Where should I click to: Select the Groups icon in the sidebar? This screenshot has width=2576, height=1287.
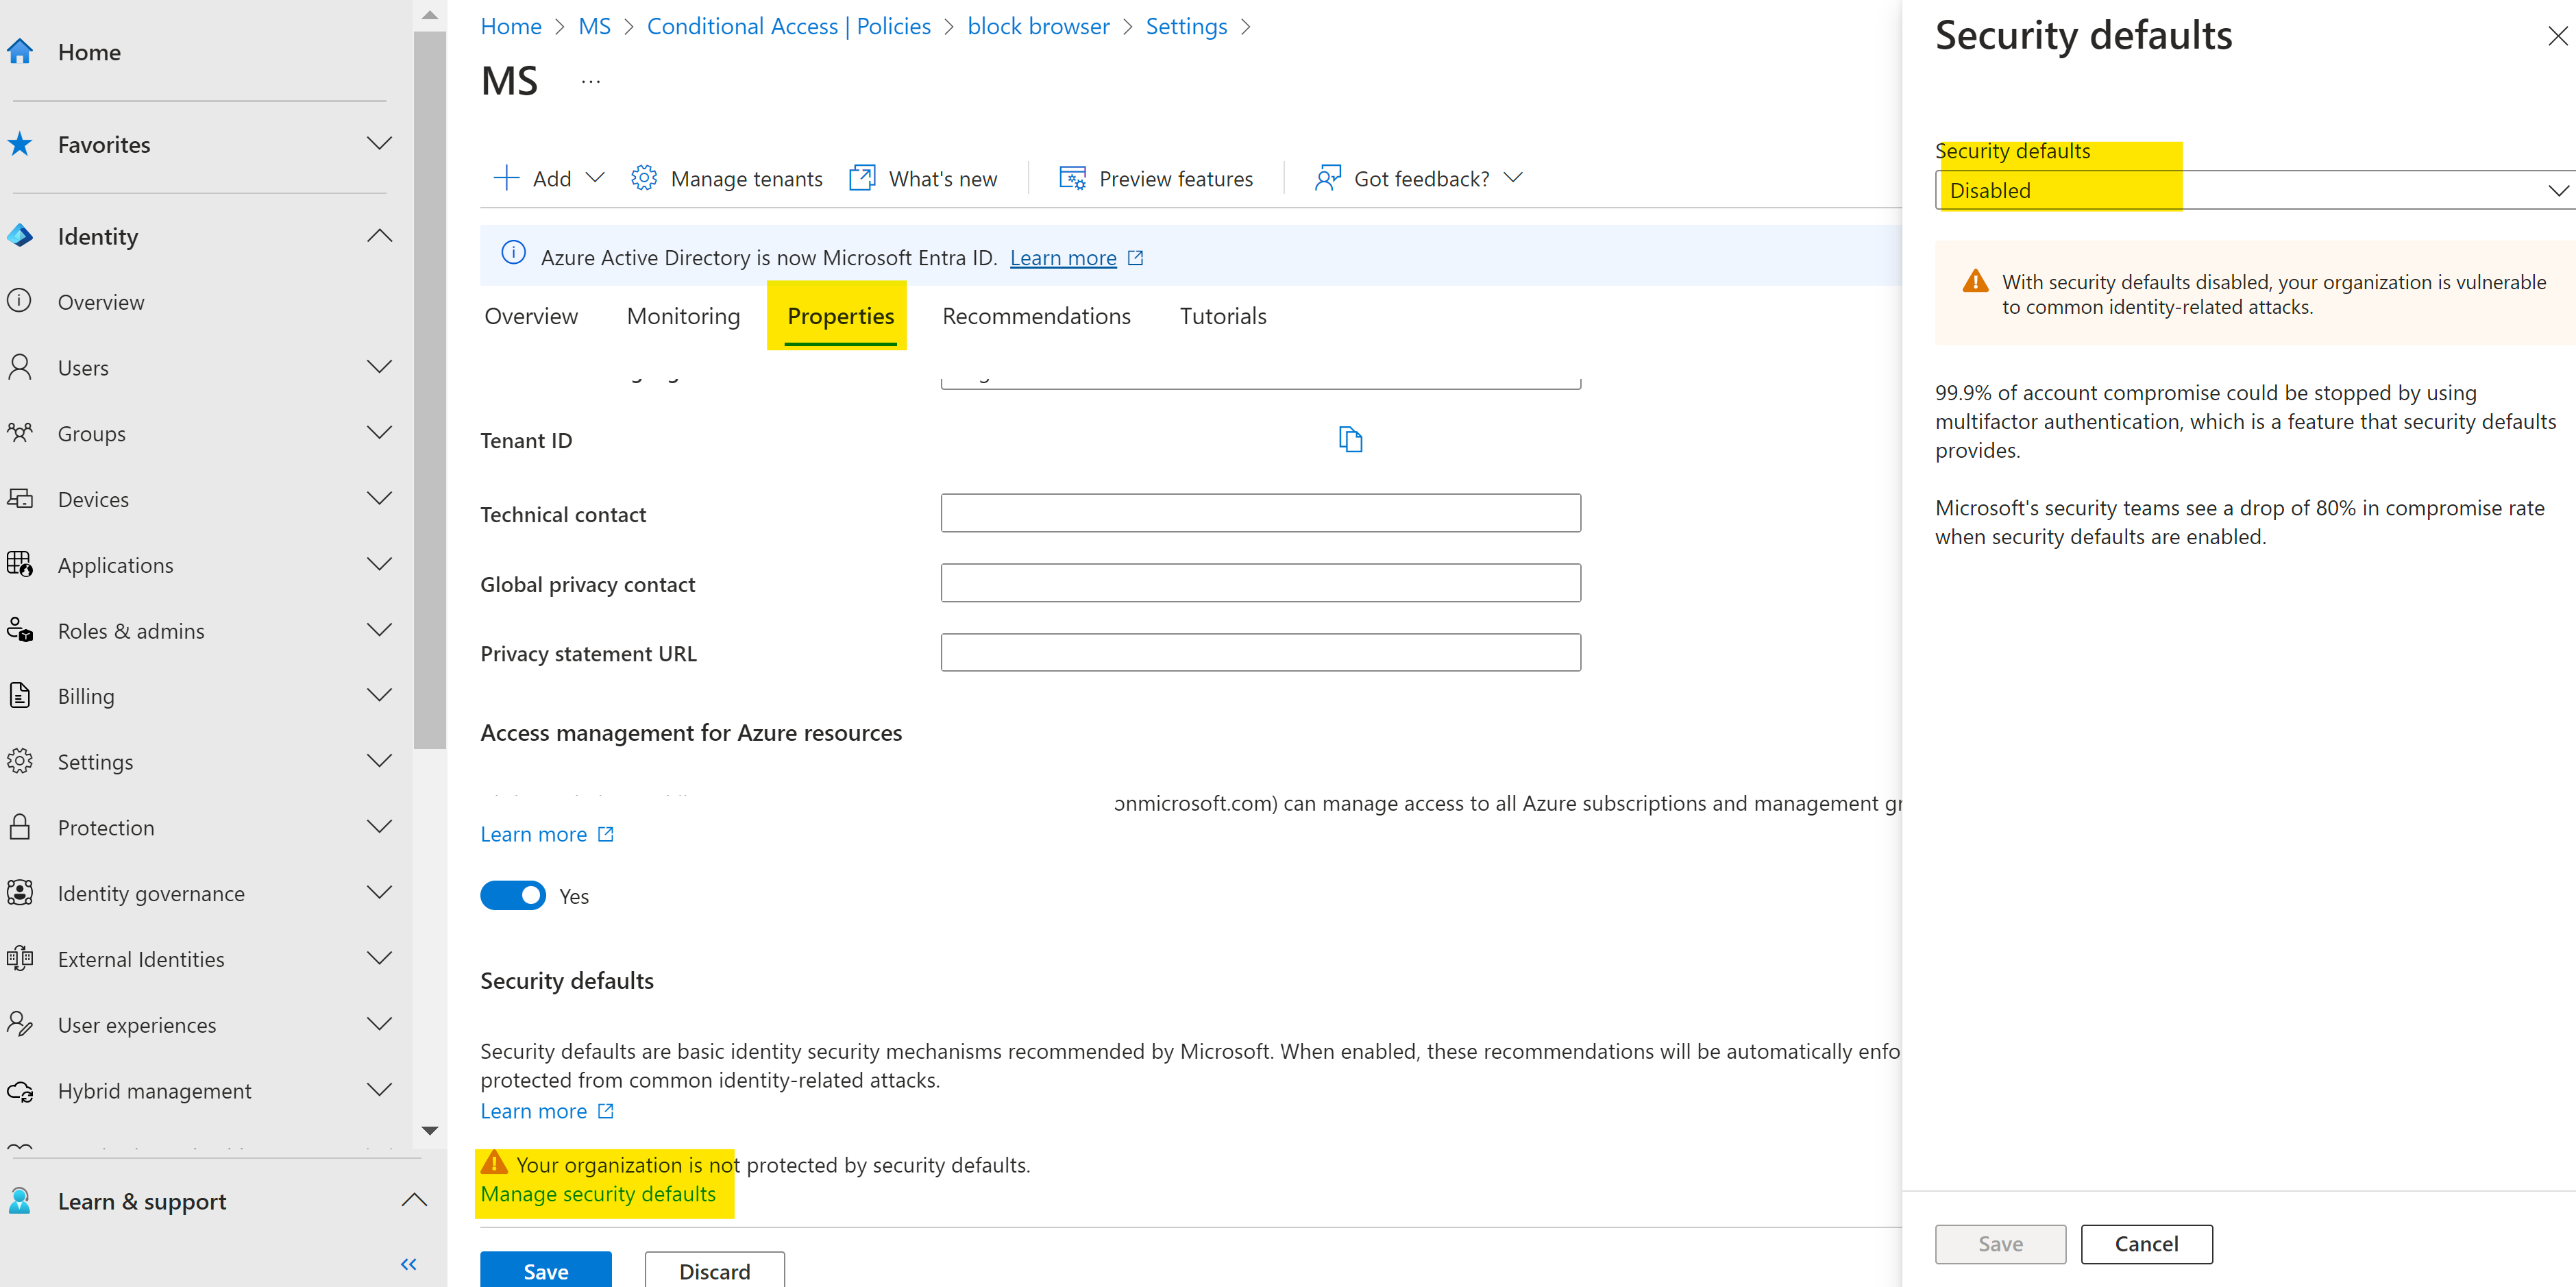[x=20, y=433]
